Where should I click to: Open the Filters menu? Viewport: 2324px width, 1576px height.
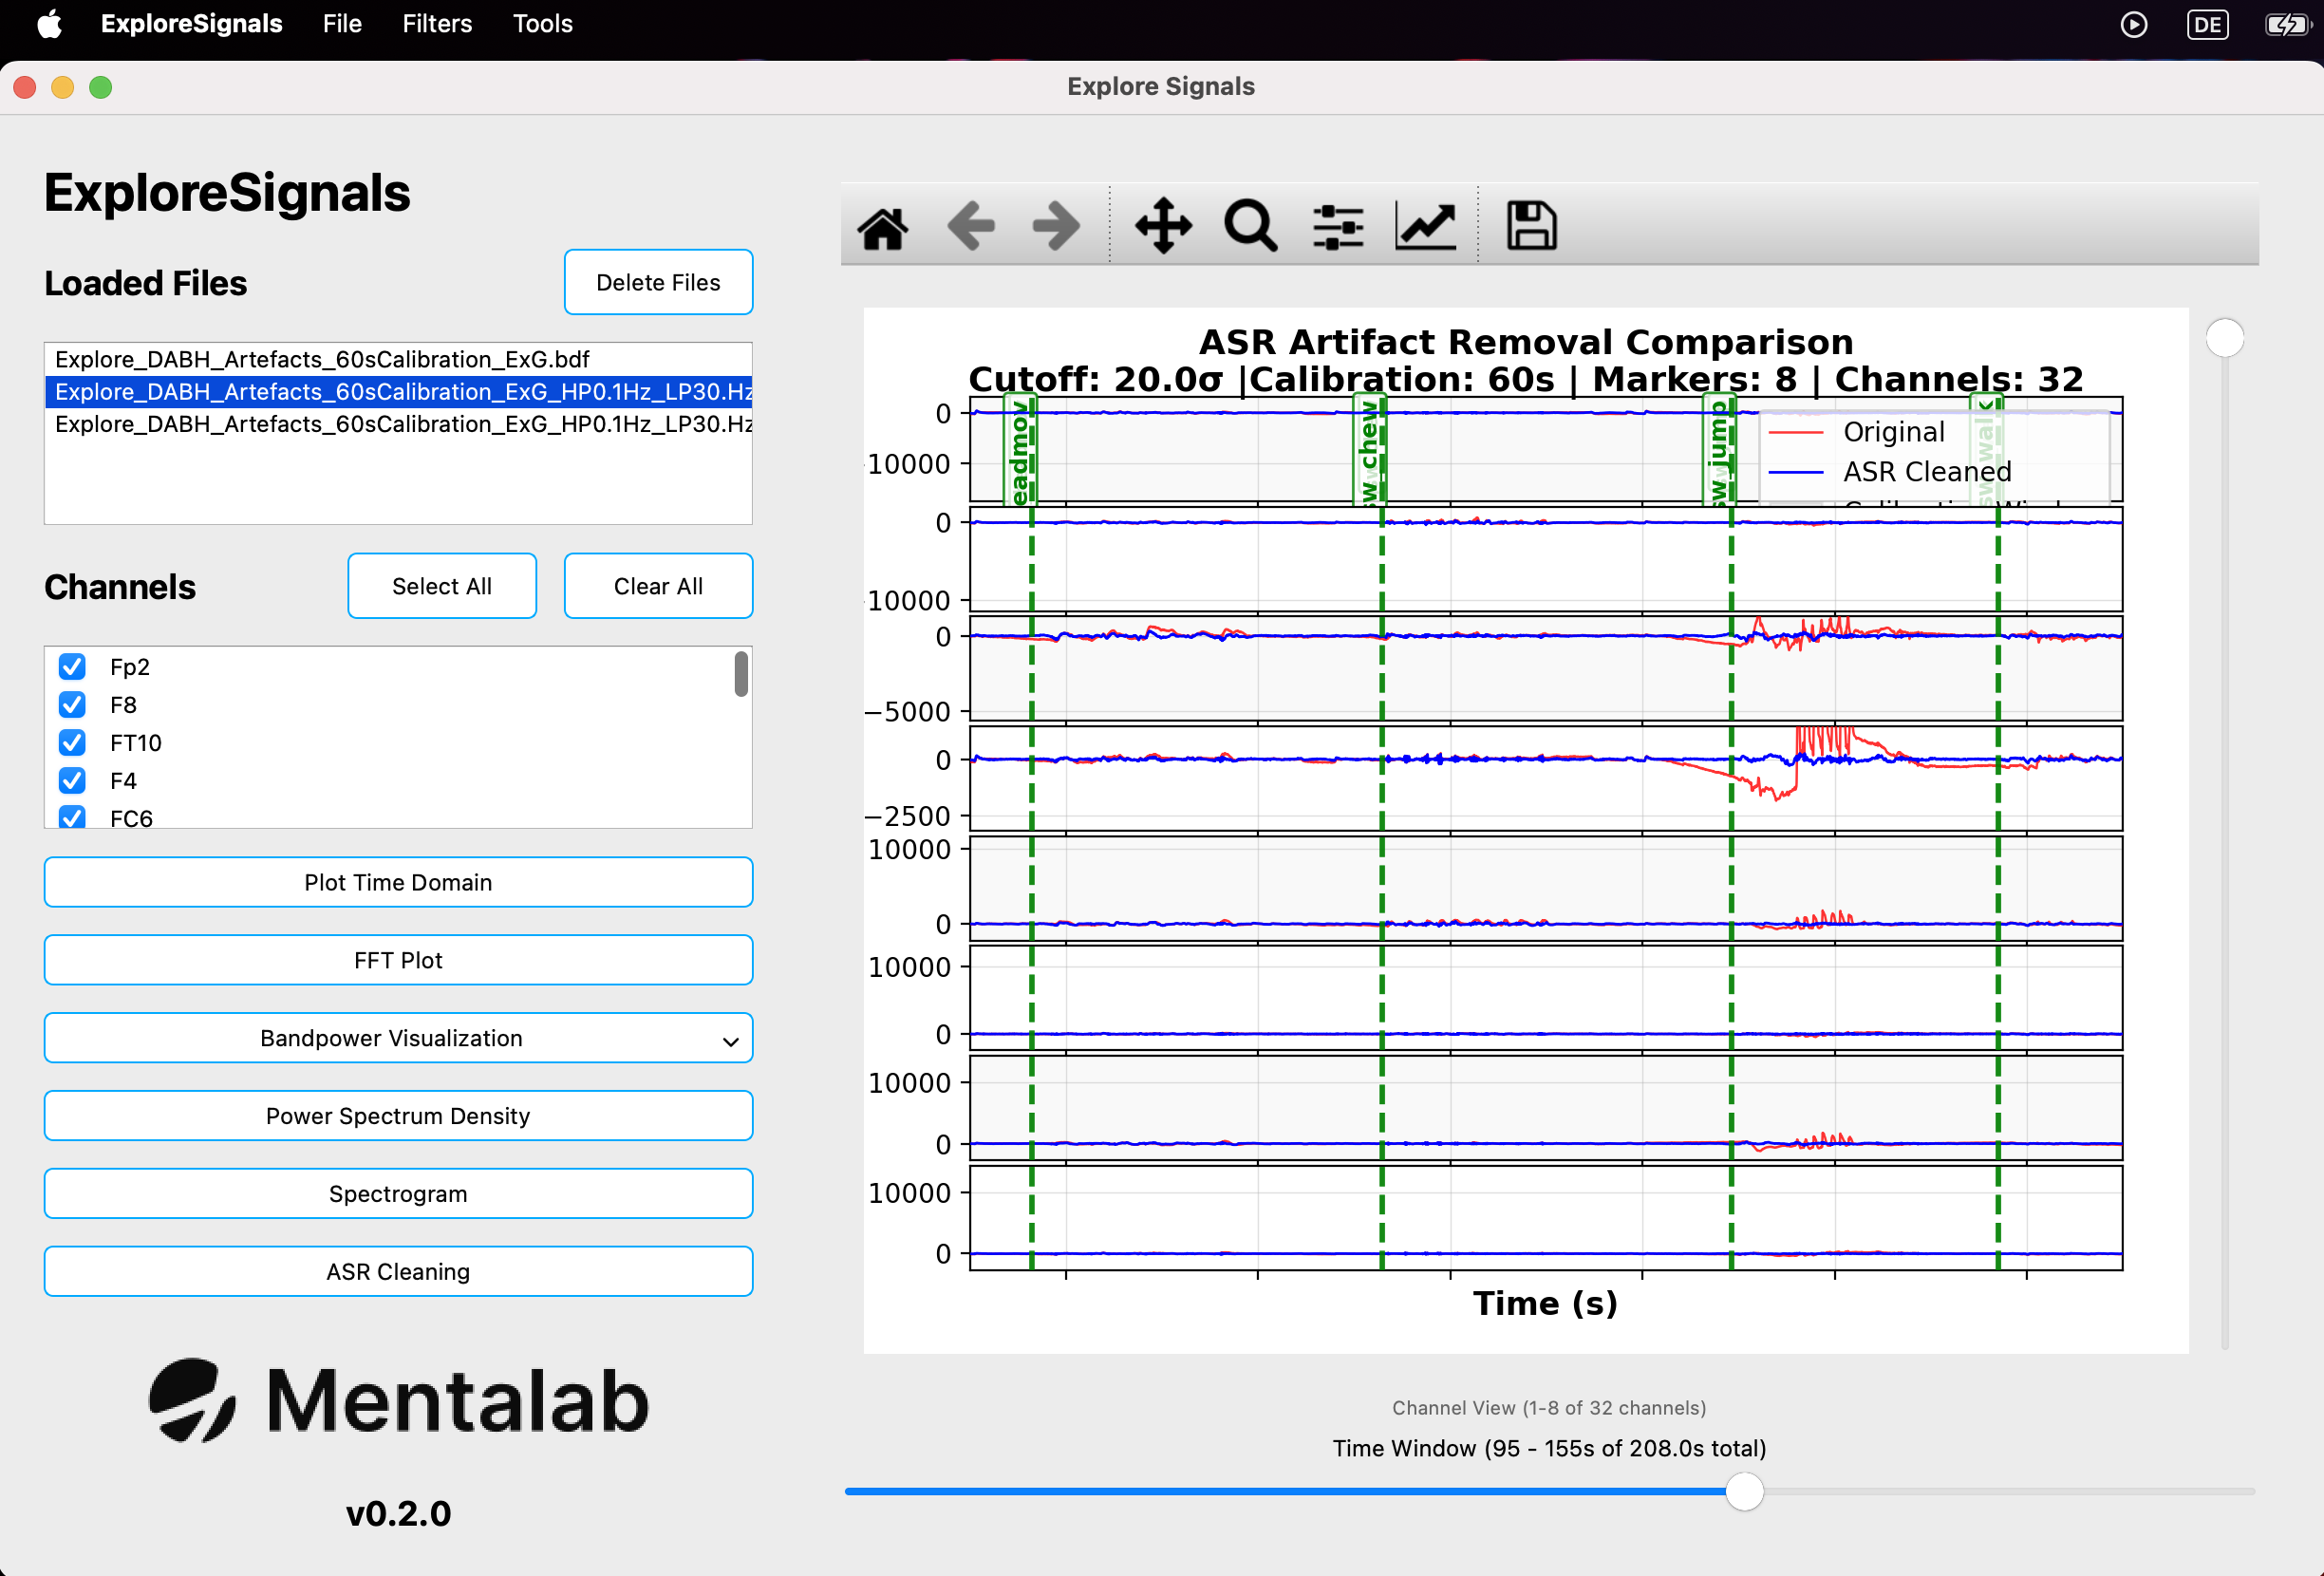coord(437,24)
